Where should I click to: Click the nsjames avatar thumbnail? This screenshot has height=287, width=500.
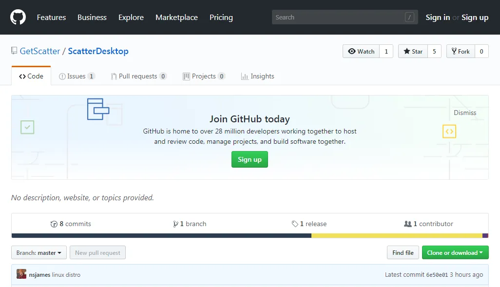pos(21,274)
